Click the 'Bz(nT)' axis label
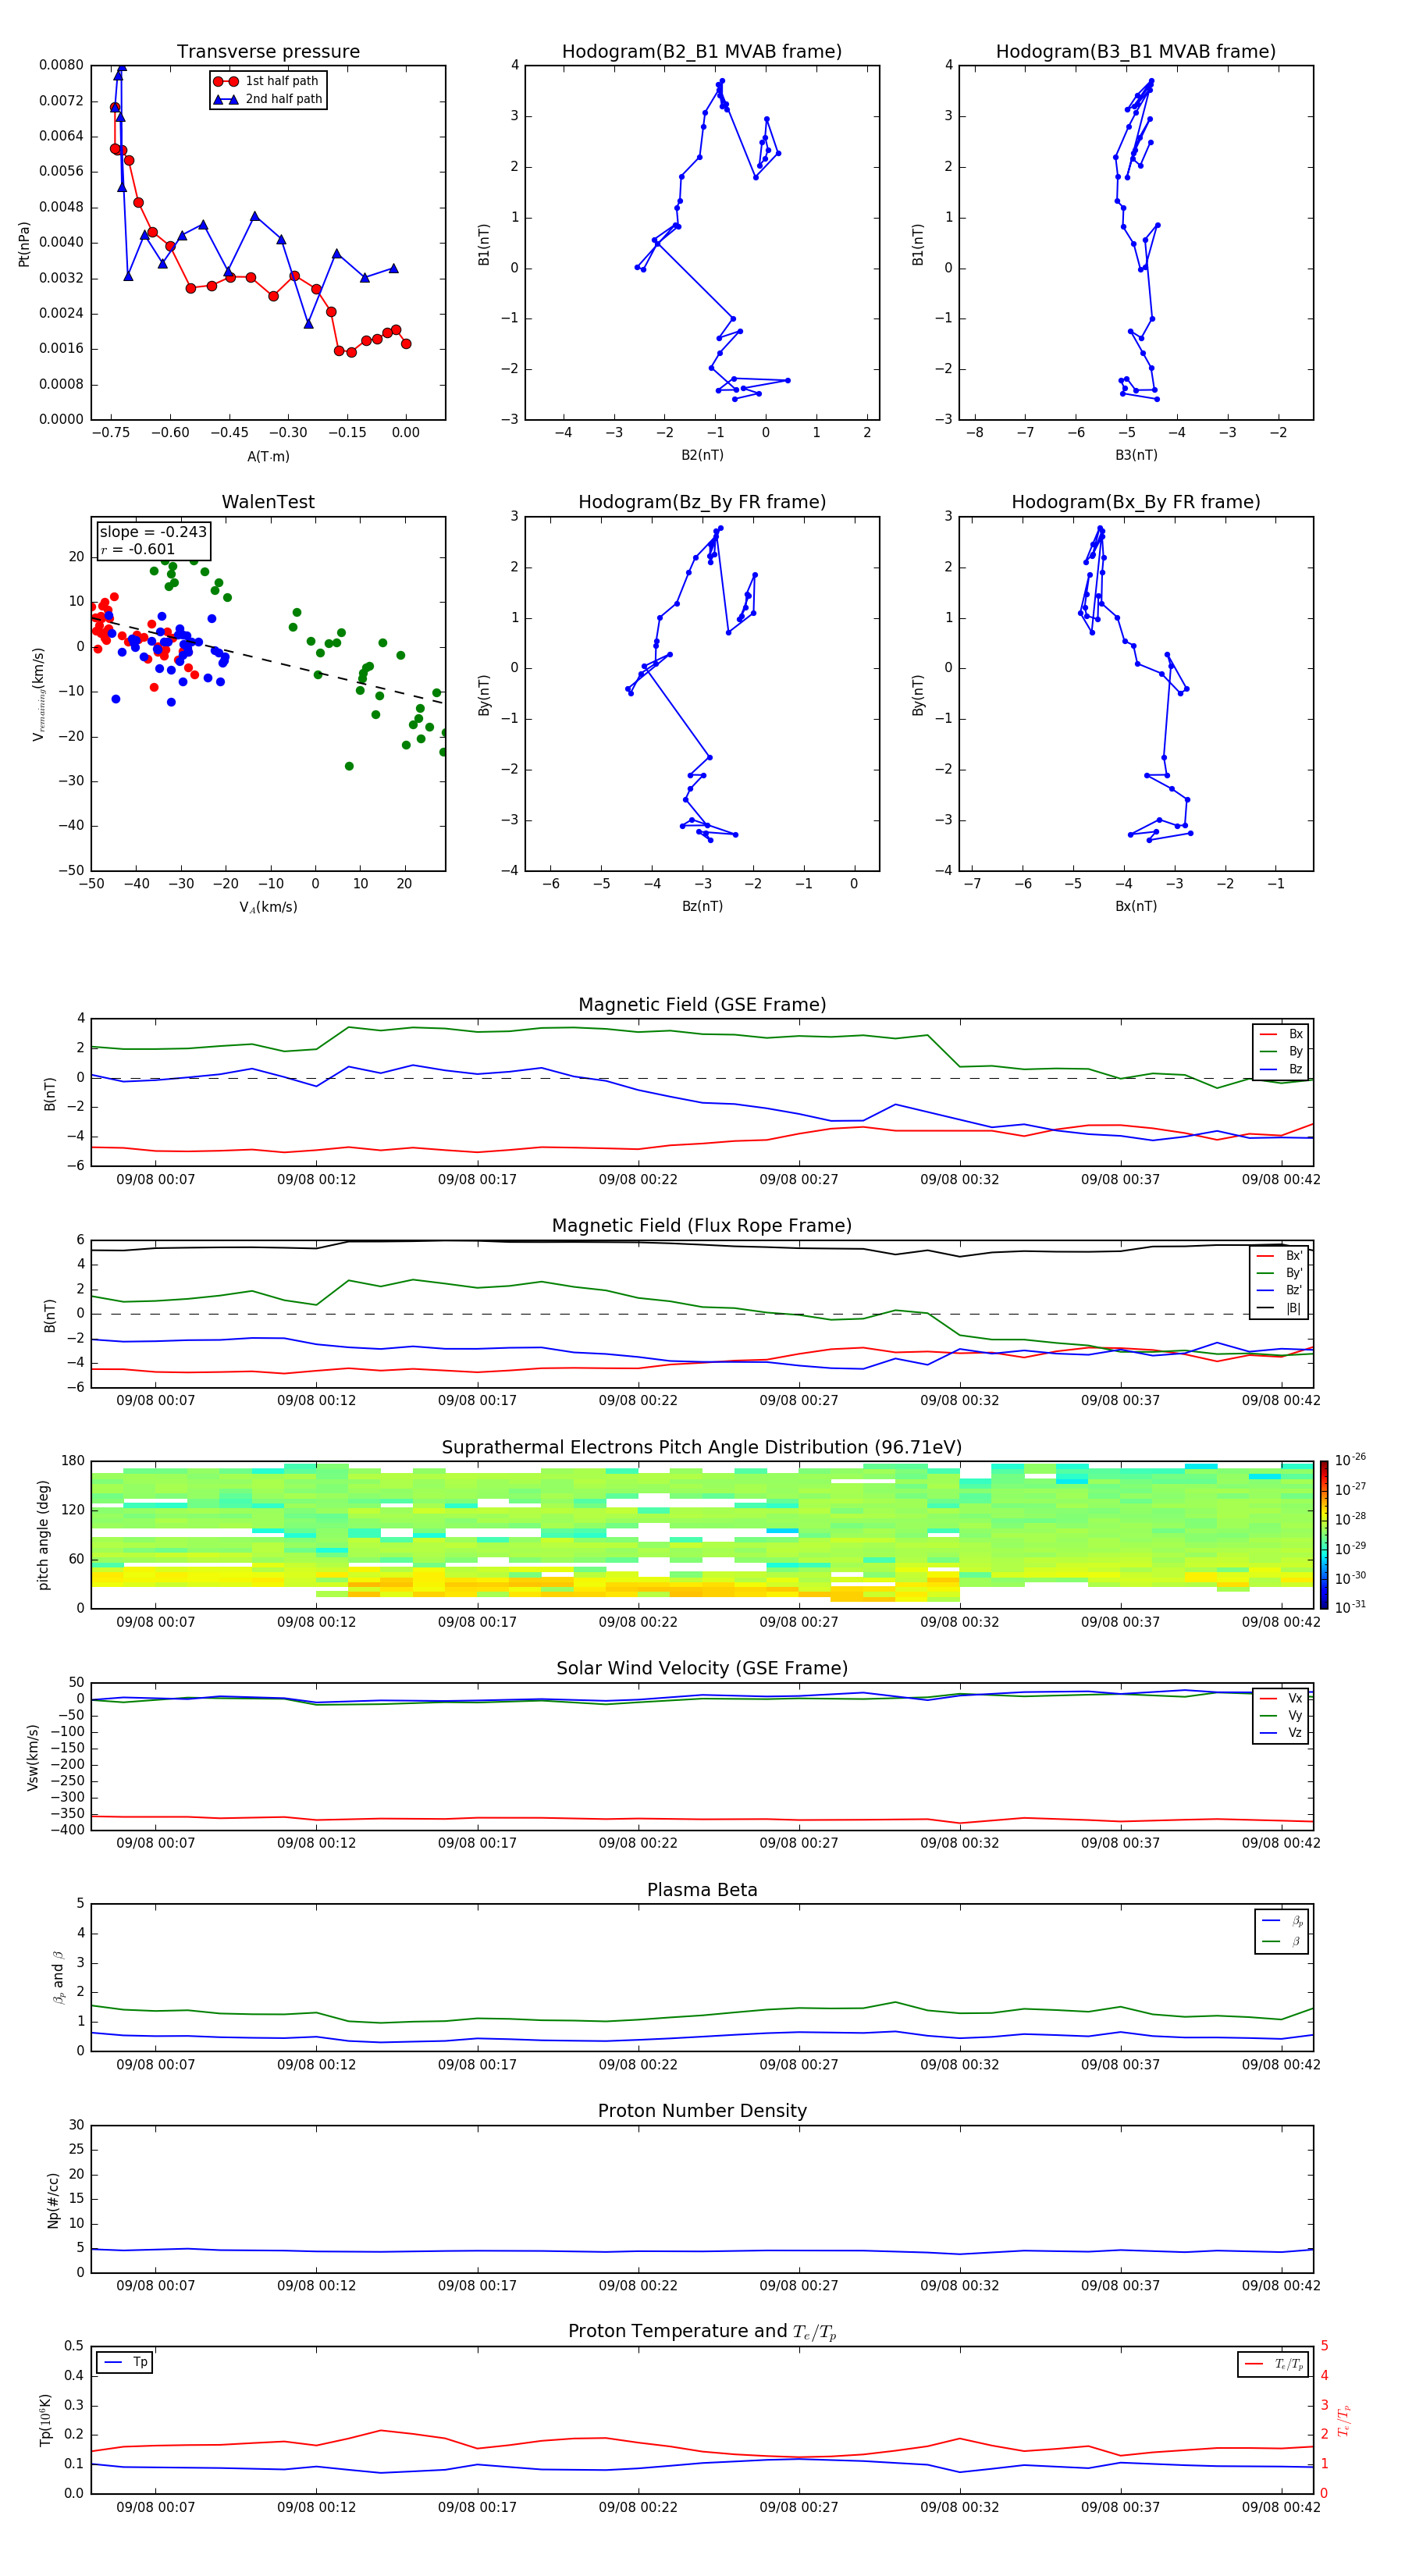 tap(702, 906)
